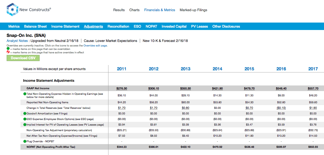This screenshot has height=155, width=324.
Task: Go to Financials & Metrics
Action: 159,10
